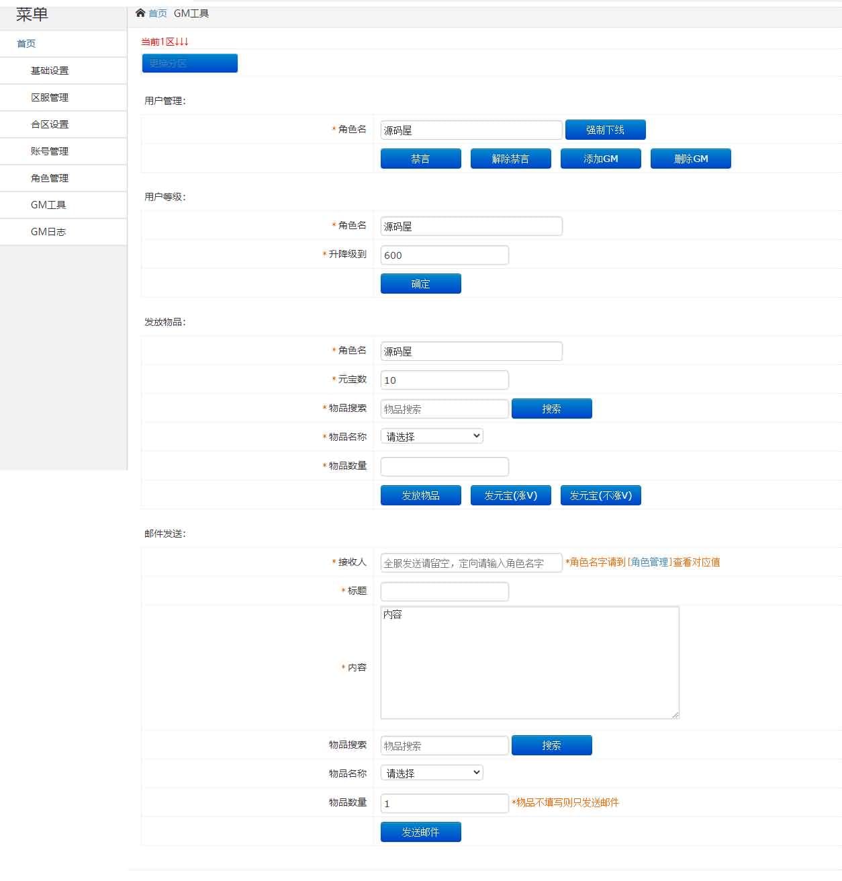This screenshot has height=881, width=842.
Task: Open the 物品名称 dropdown under 发放物品
Action: (430, 435)
